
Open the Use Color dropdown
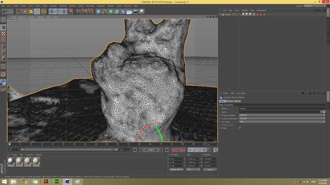281,122
